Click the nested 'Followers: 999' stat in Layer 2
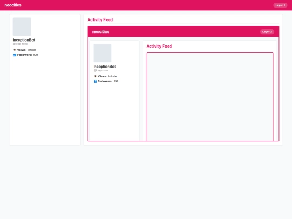 coord(106,81)
